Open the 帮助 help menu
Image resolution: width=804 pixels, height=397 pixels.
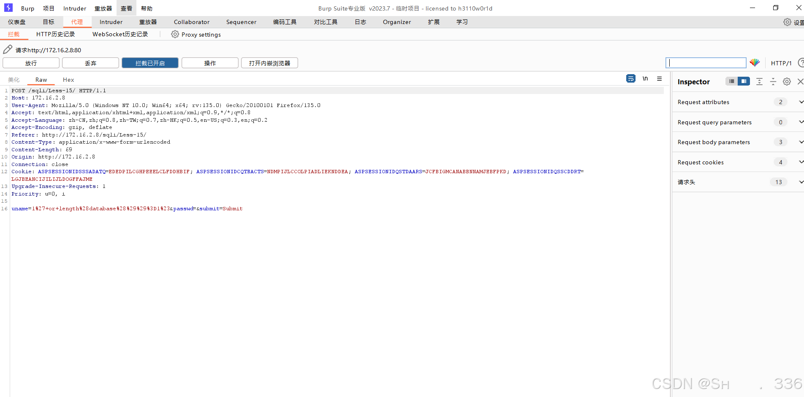(147, 8)
